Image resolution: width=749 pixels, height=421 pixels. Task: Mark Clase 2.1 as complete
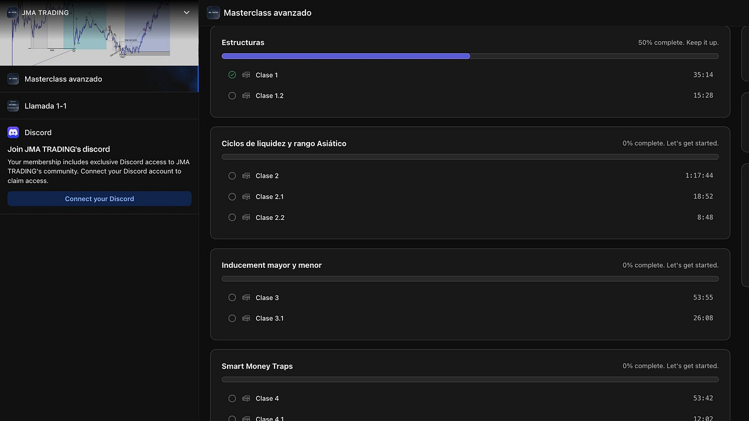point(232,196)
